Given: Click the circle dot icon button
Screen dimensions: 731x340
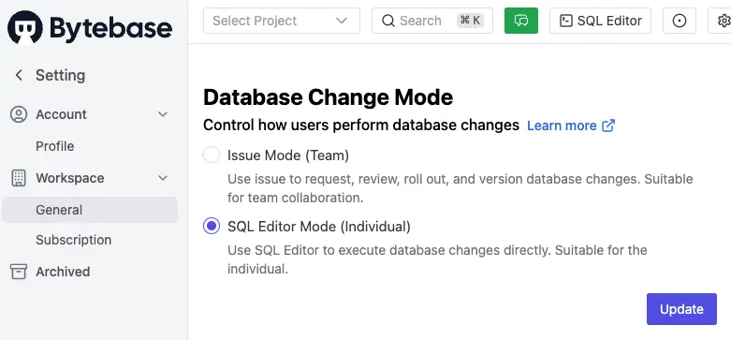Looking at the screenshot, I should pos(680,21).
